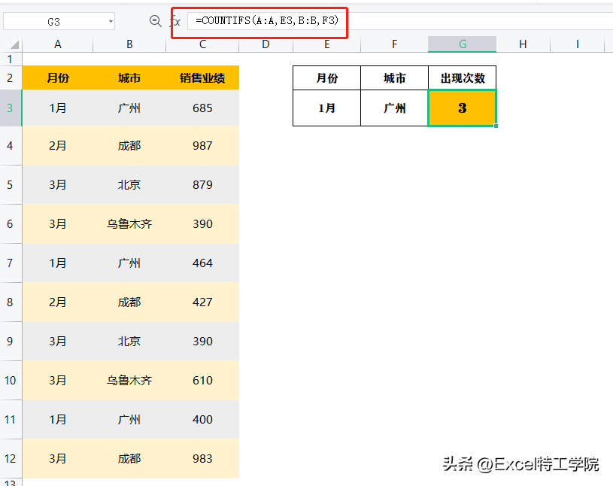Select row 1 header
The image size is (613, 486).
pos(11,59)
